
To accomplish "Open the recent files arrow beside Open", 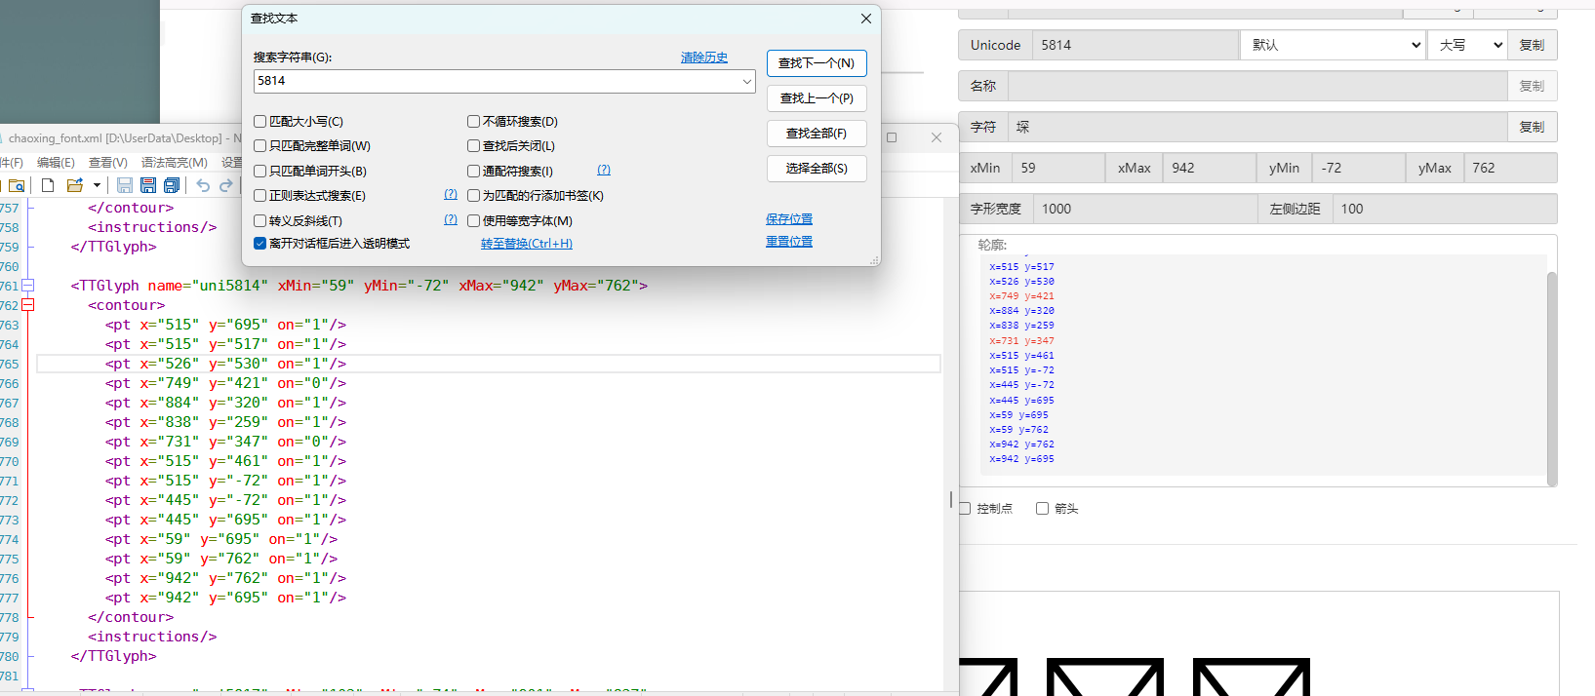I will [97, 185].
